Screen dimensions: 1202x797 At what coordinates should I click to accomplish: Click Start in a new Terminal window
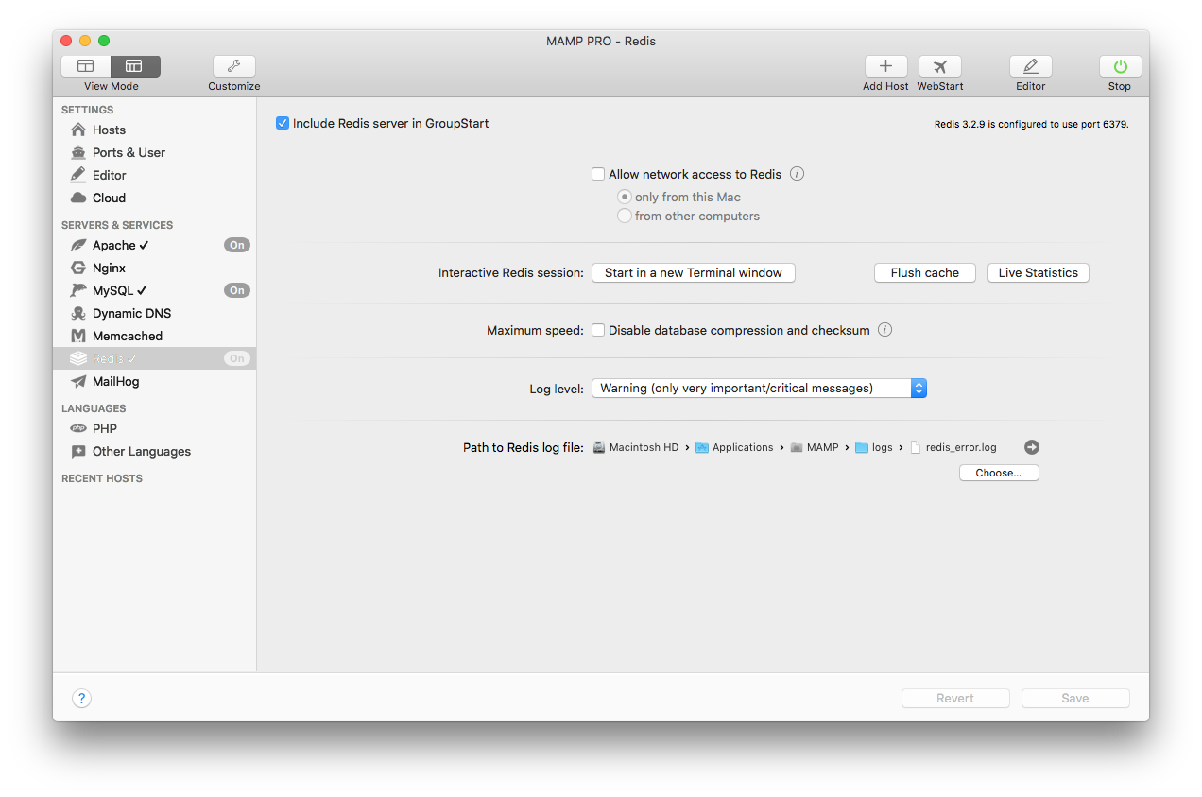[x=693, y=272]
